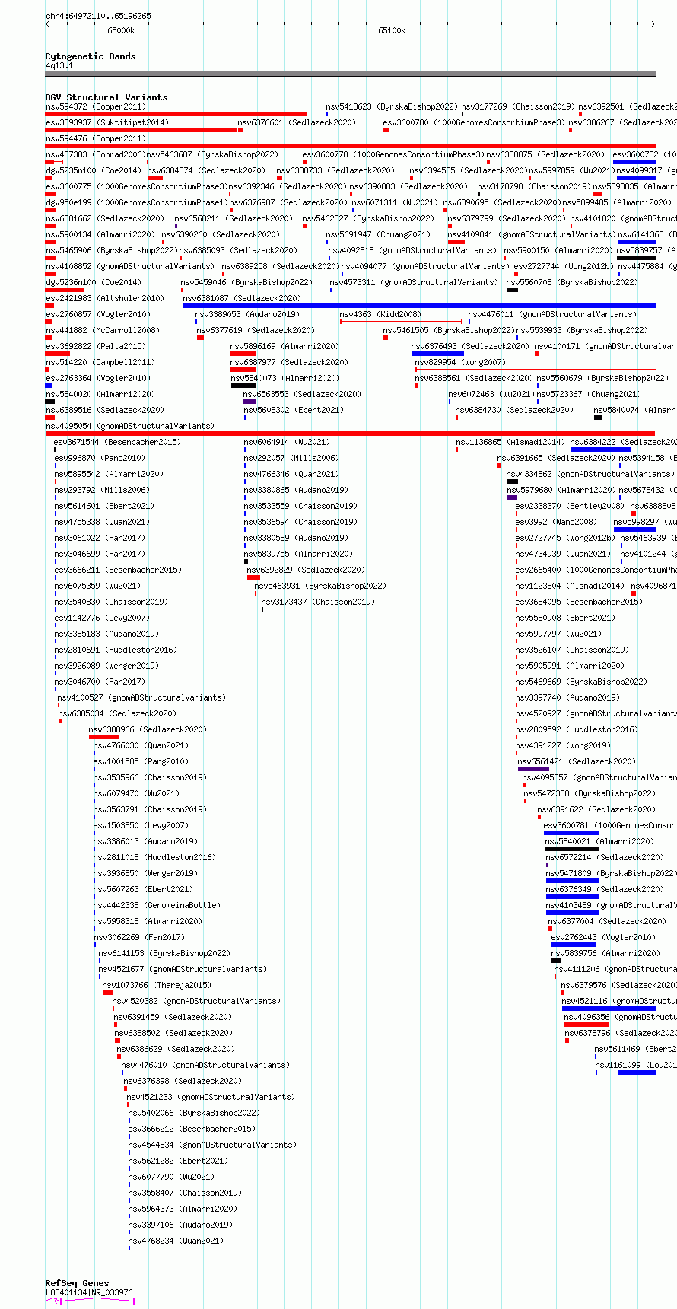This screenshot has width=677, height=1309.
Task: Click nsv4476010 (gnomADStructuralVariants)
Action: pyautogui.click(x=205, y=1066)
